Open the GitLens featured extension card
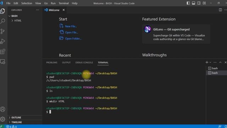 [x=176, y=34]
